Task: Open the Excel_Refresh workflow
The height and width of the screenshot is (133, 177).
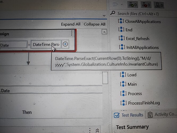Action: [x=137, y=39]
